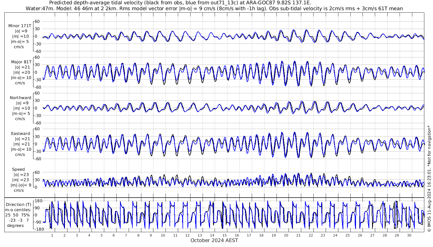433x247 pixels.
Task: Click the '180' tick on Direction axis
Action: click(38, 201)
